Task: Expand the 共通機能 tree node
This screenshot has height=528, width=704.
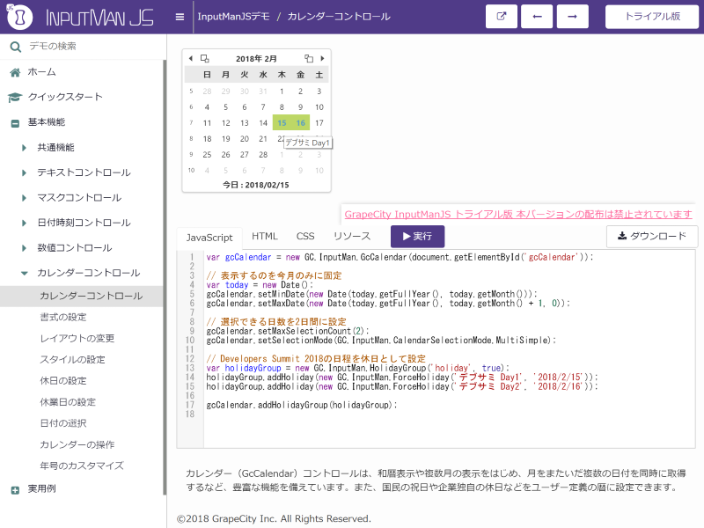Action: point(24,148)
